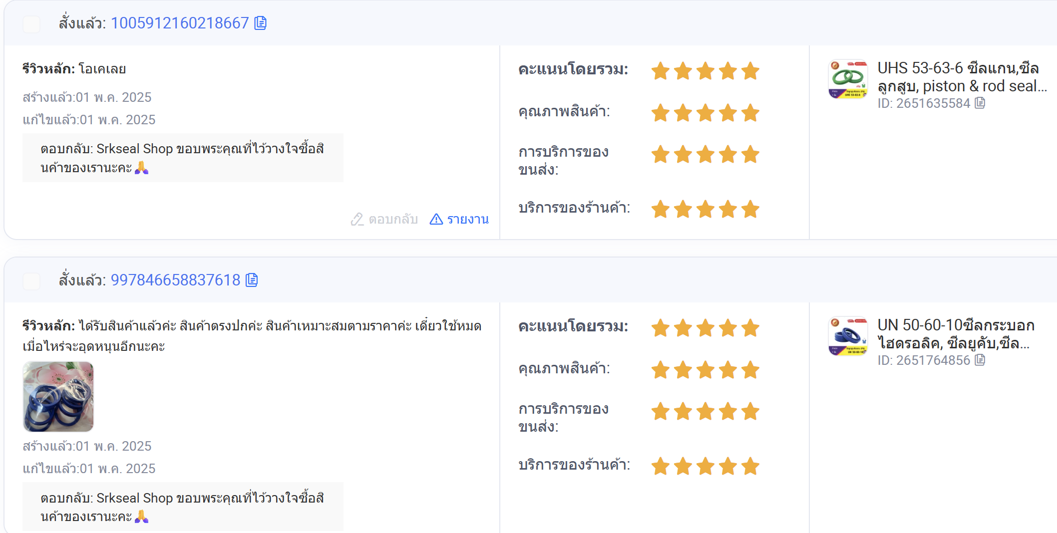The height and width of the screenshot is (533, 1057).
Task: Open order link 1005912160218667
Action: click(x=180, y=23)
